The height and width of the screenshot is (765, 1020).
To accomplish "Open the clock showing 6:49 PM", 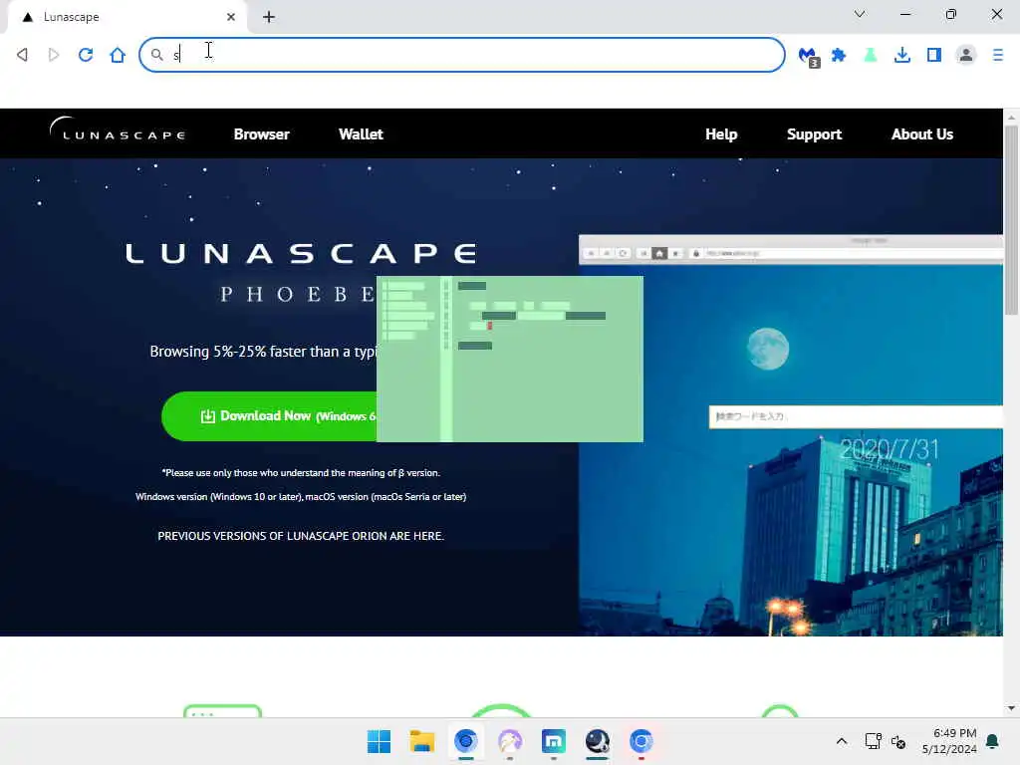I will [x=949, y=741].
